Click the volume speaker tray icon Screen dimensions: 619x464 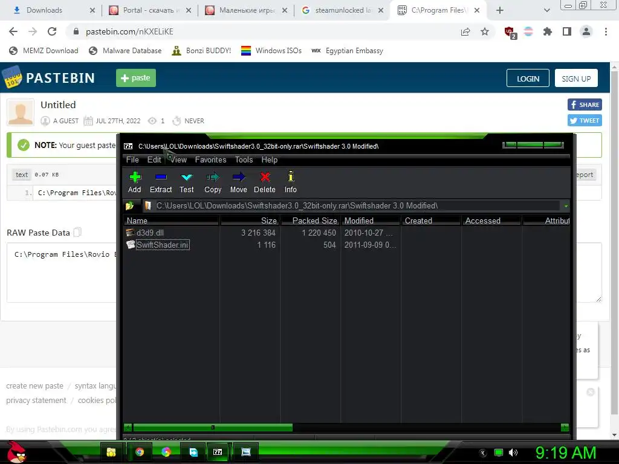(x=513, y=453)
